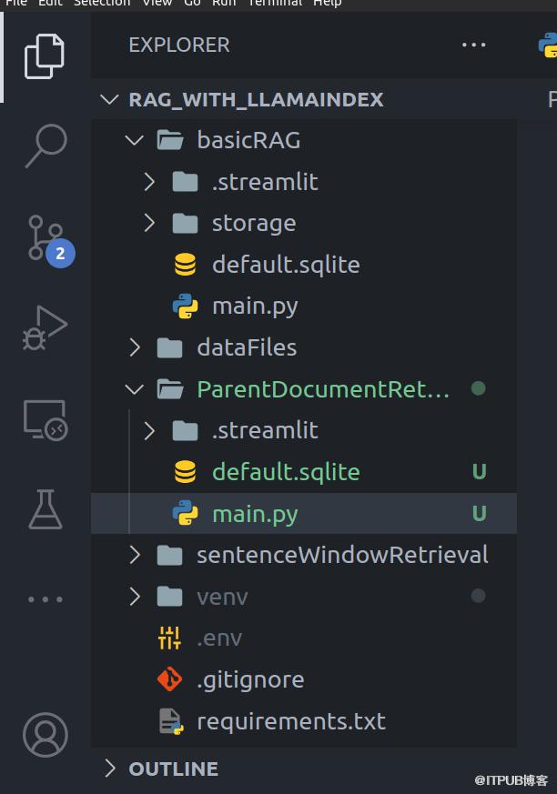Image resolution: width=557 pixels, height=794 pixels.
Task: Select default.sqlite marked untracked
Action: point(286,472)
